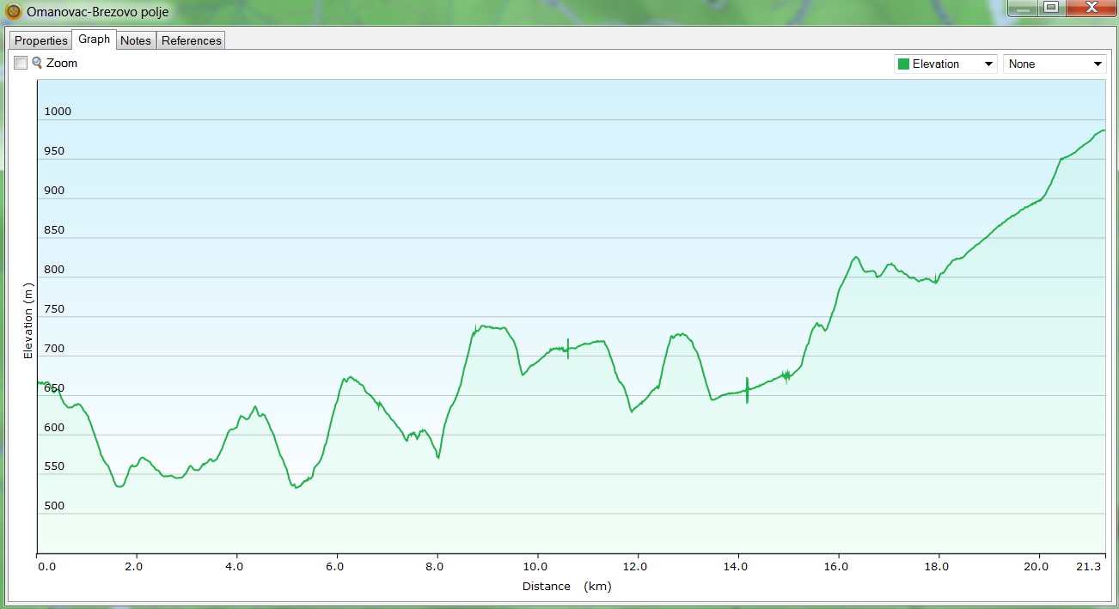Enable the Zoom checkbox
The image size is (1119, 609).
click(x=21, y=63)
